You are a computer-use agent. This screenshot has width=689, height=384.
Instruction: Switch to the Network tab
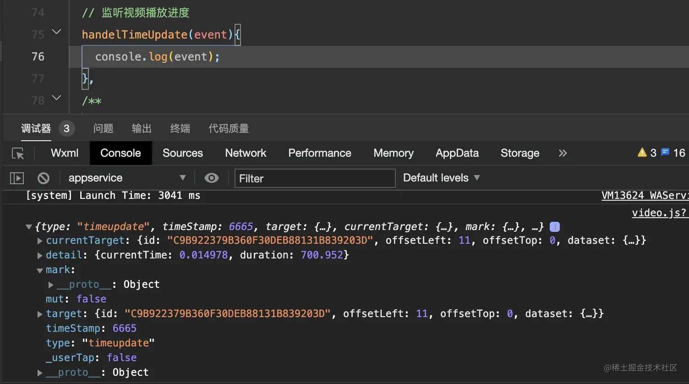pos(246,153)
